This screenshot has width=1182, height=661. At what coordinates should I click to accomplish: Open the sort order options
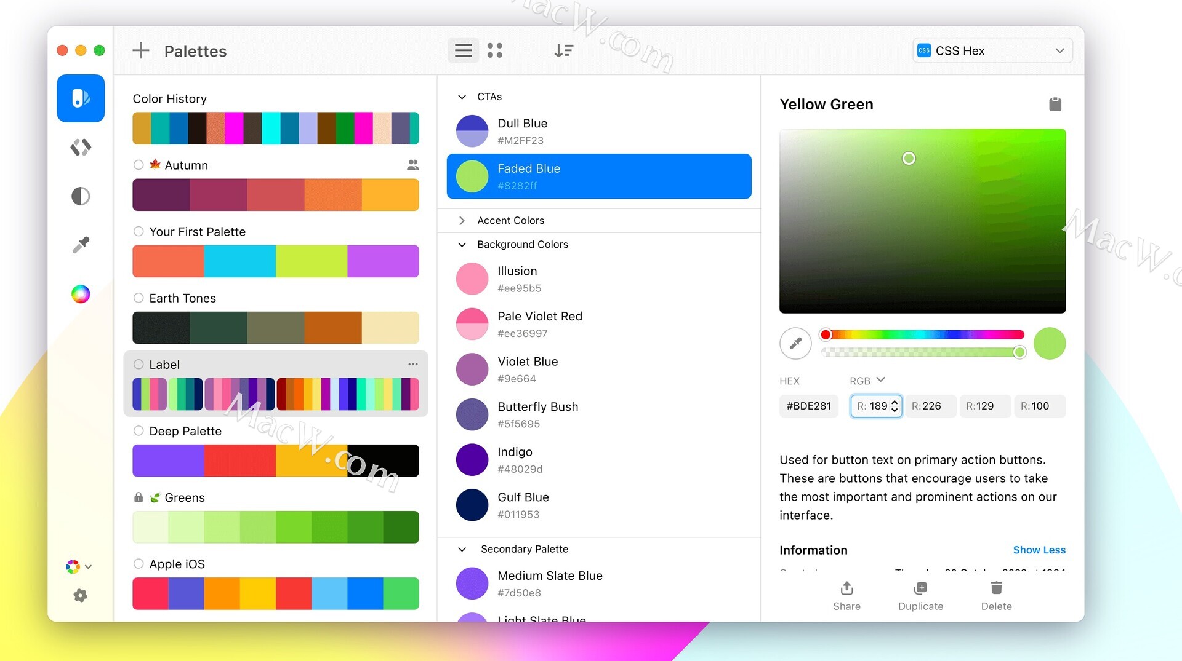pyautogui.click(x=563, y=50)
